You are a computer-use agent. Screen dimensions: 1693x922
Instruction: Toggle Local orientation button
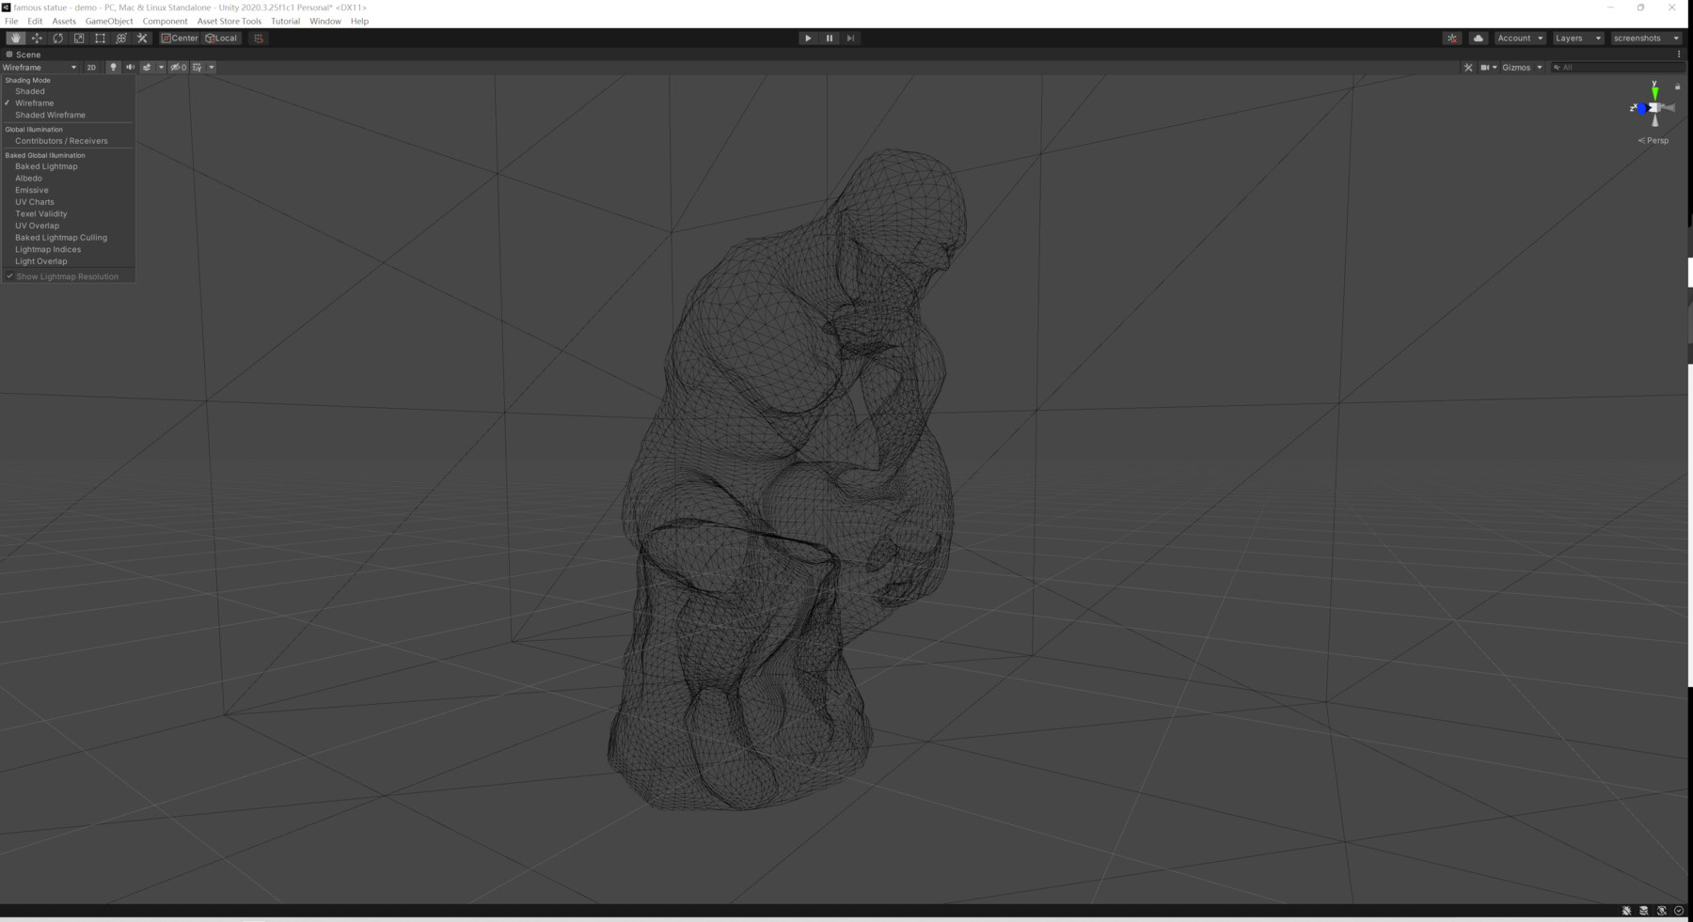point(222,38)
